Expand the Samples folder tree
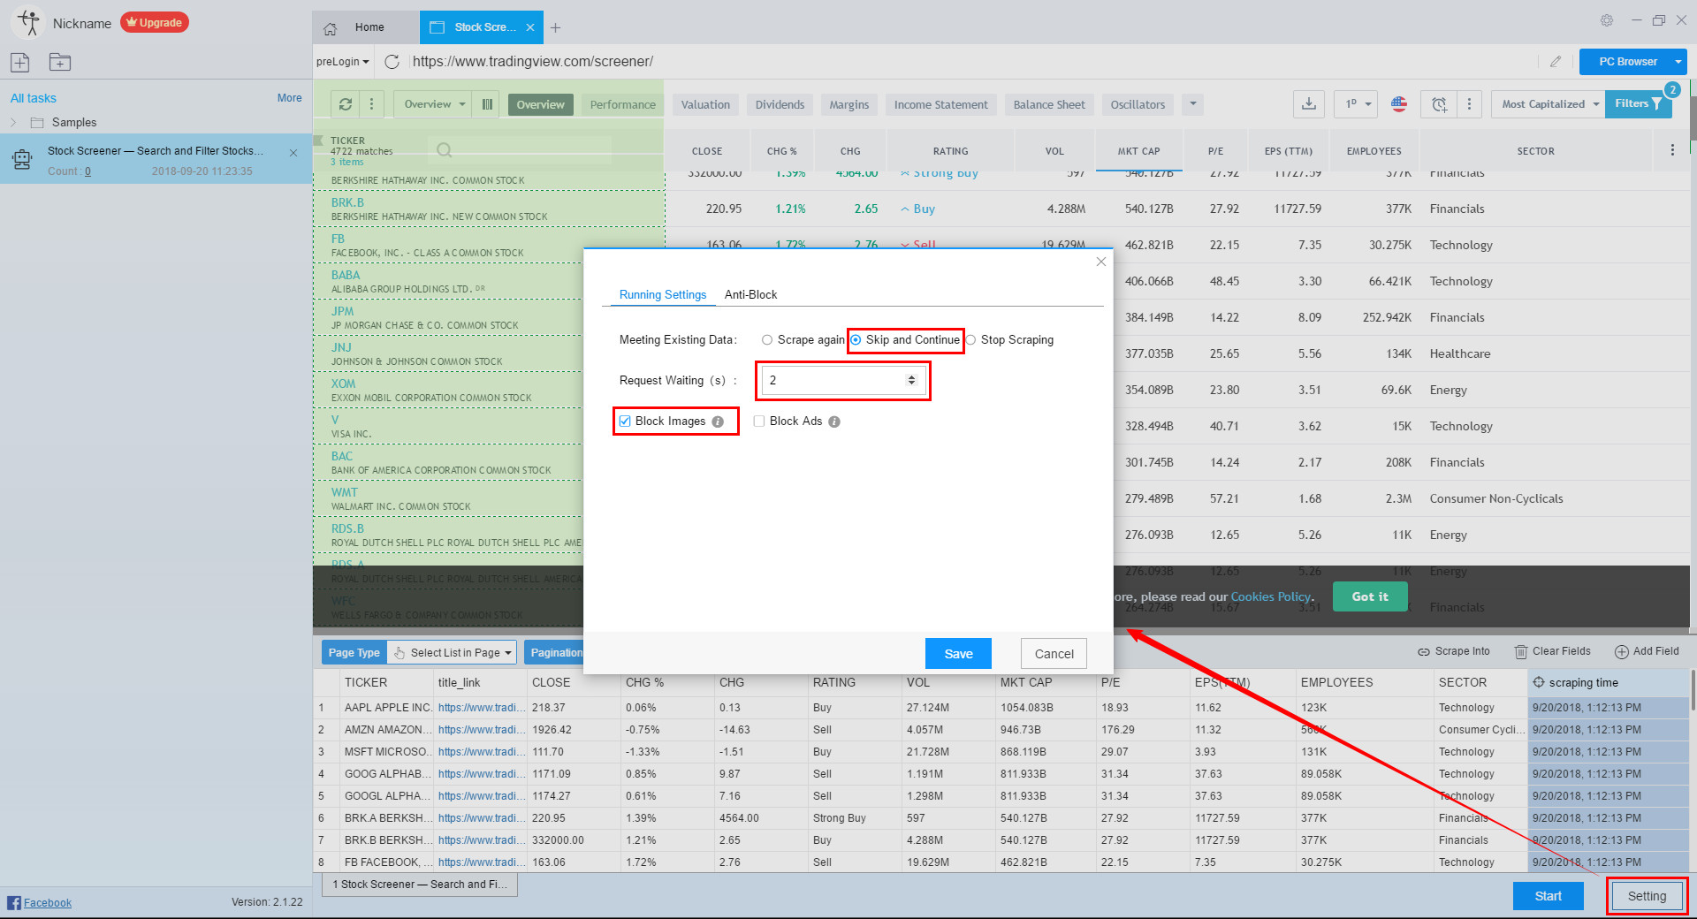The image size is (1697, 919). (14, 123)
